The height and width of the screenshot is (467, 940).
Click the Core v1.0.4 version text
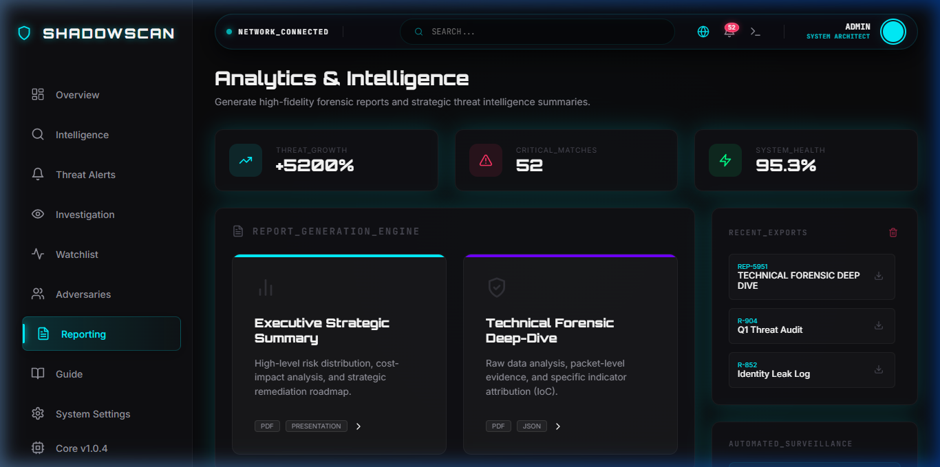tap(82, 448)
